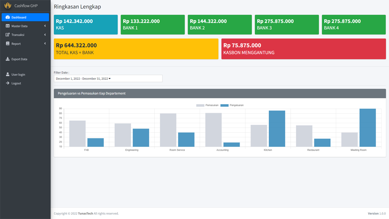This screenshot has width=389, height=219.
Task: Click the yellow Total Kas + Bank card
Action: click(136, 49)
